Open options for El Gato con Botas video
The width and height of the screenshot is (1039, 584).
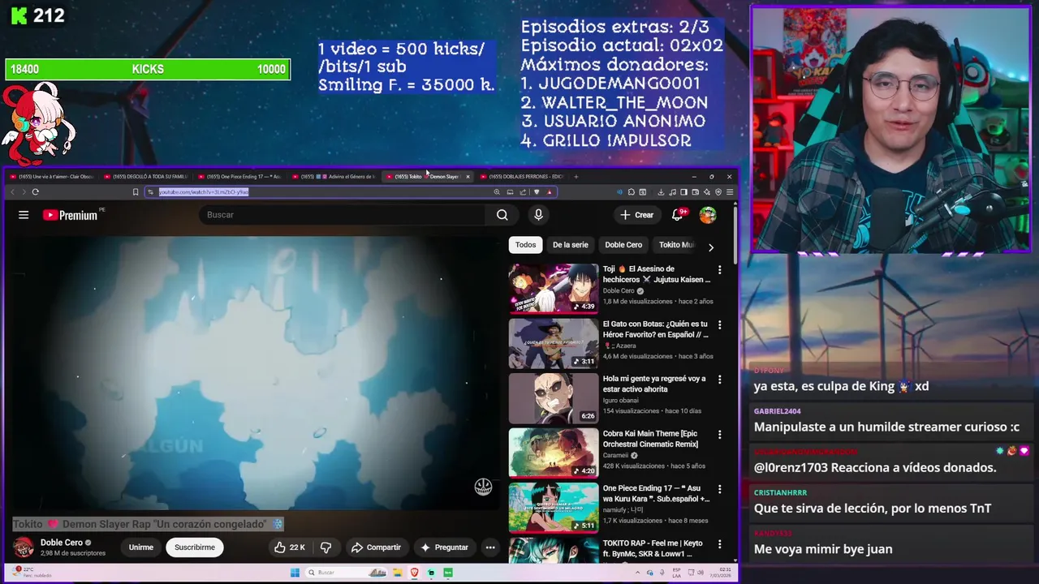719,324
